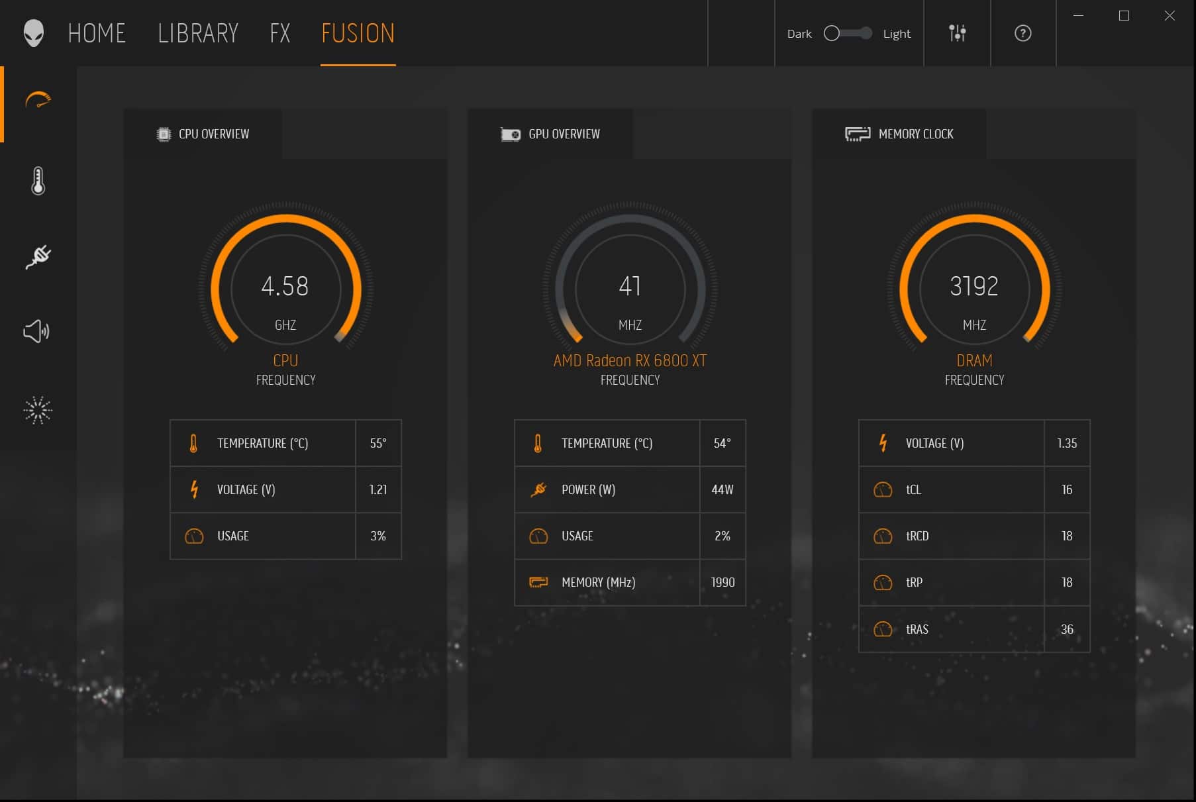Click the Alienware head logo
This screenshot has width=1196, height=802.
(x=33, y=33)
